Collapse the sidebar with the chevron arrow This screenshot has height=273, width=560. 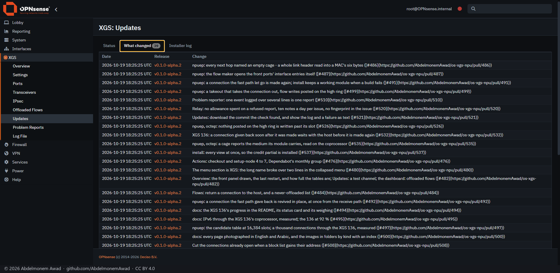pyautogui.click(x=56, y=9)
